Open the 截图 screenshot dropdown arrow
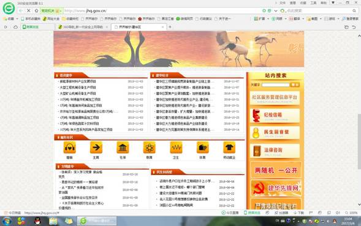The image size is (361, 226). pos(321,18)
